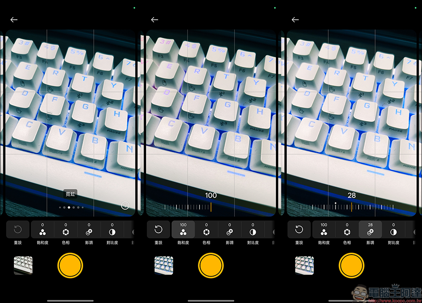Select 飽和度 showing 100 in middle screen
The width and height of the screenshot is (422, 303).
coord(183,229)
